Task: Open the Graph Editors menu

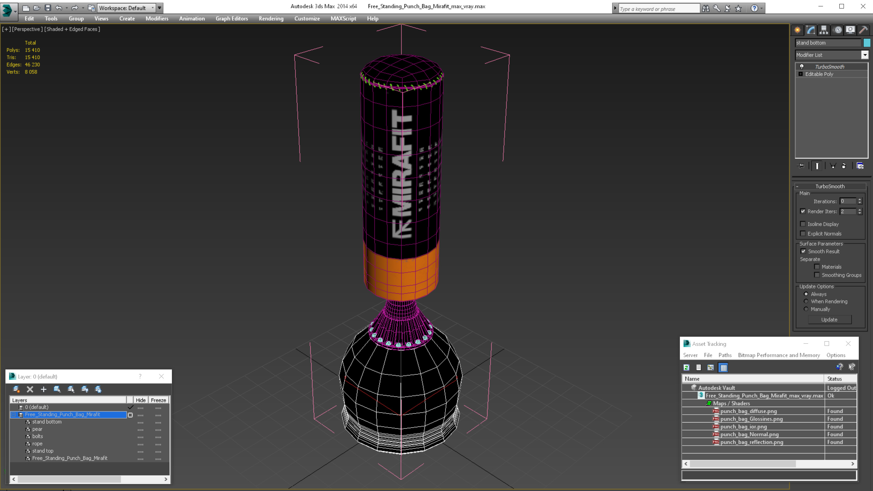Action: tap(232, 18)
